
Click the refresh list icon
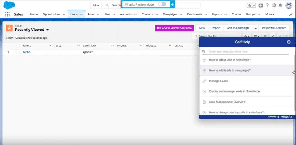coord(265,36)
